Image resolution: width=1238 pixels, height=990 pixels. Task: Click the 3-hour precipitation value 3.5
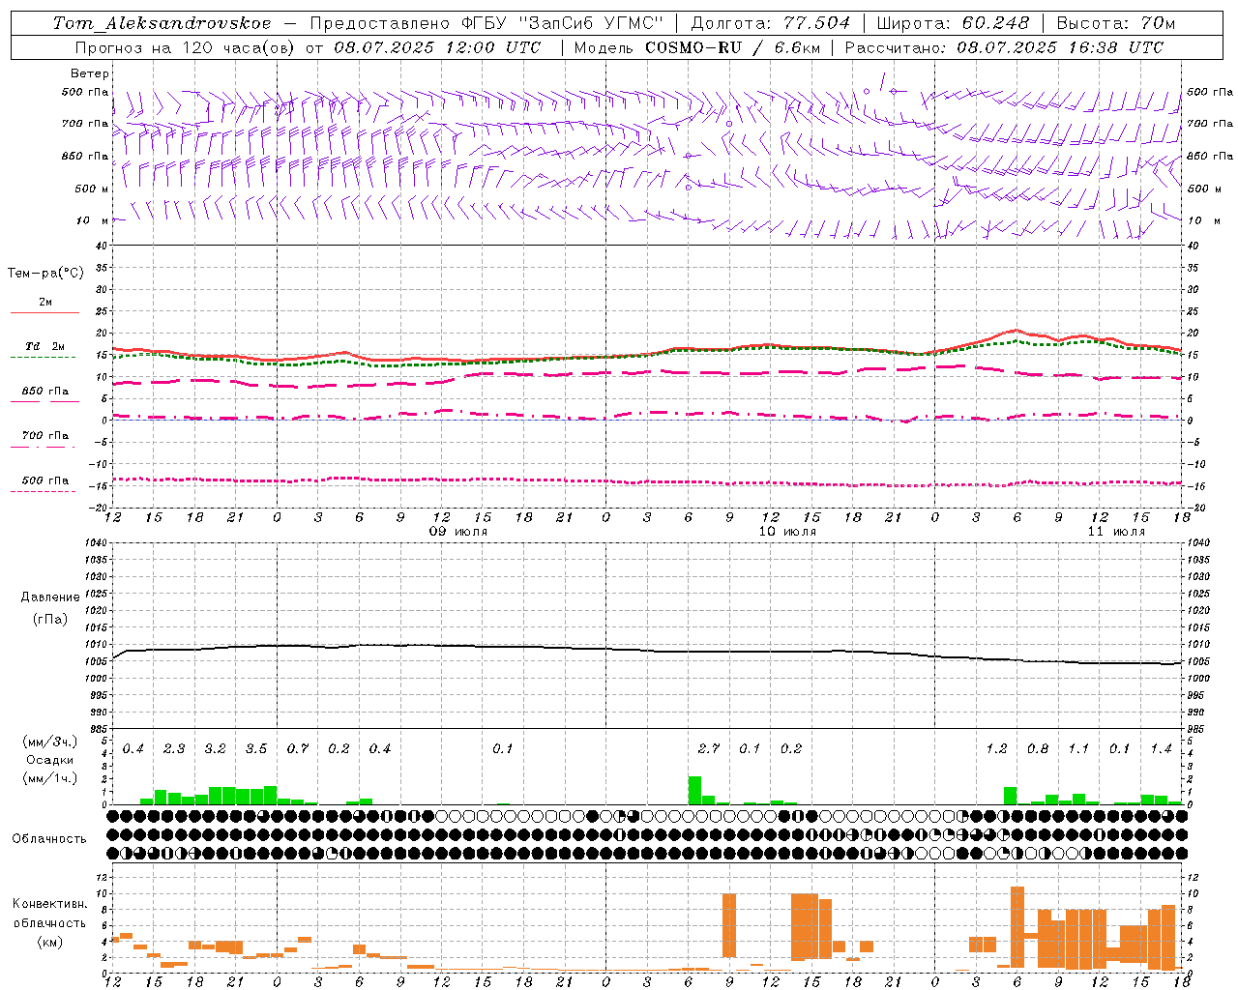point(256,749)
